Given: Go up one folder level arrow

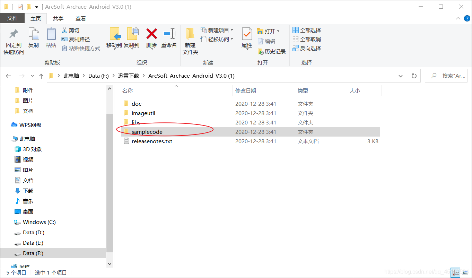Looking at the screenshot, I should [41, 76].
